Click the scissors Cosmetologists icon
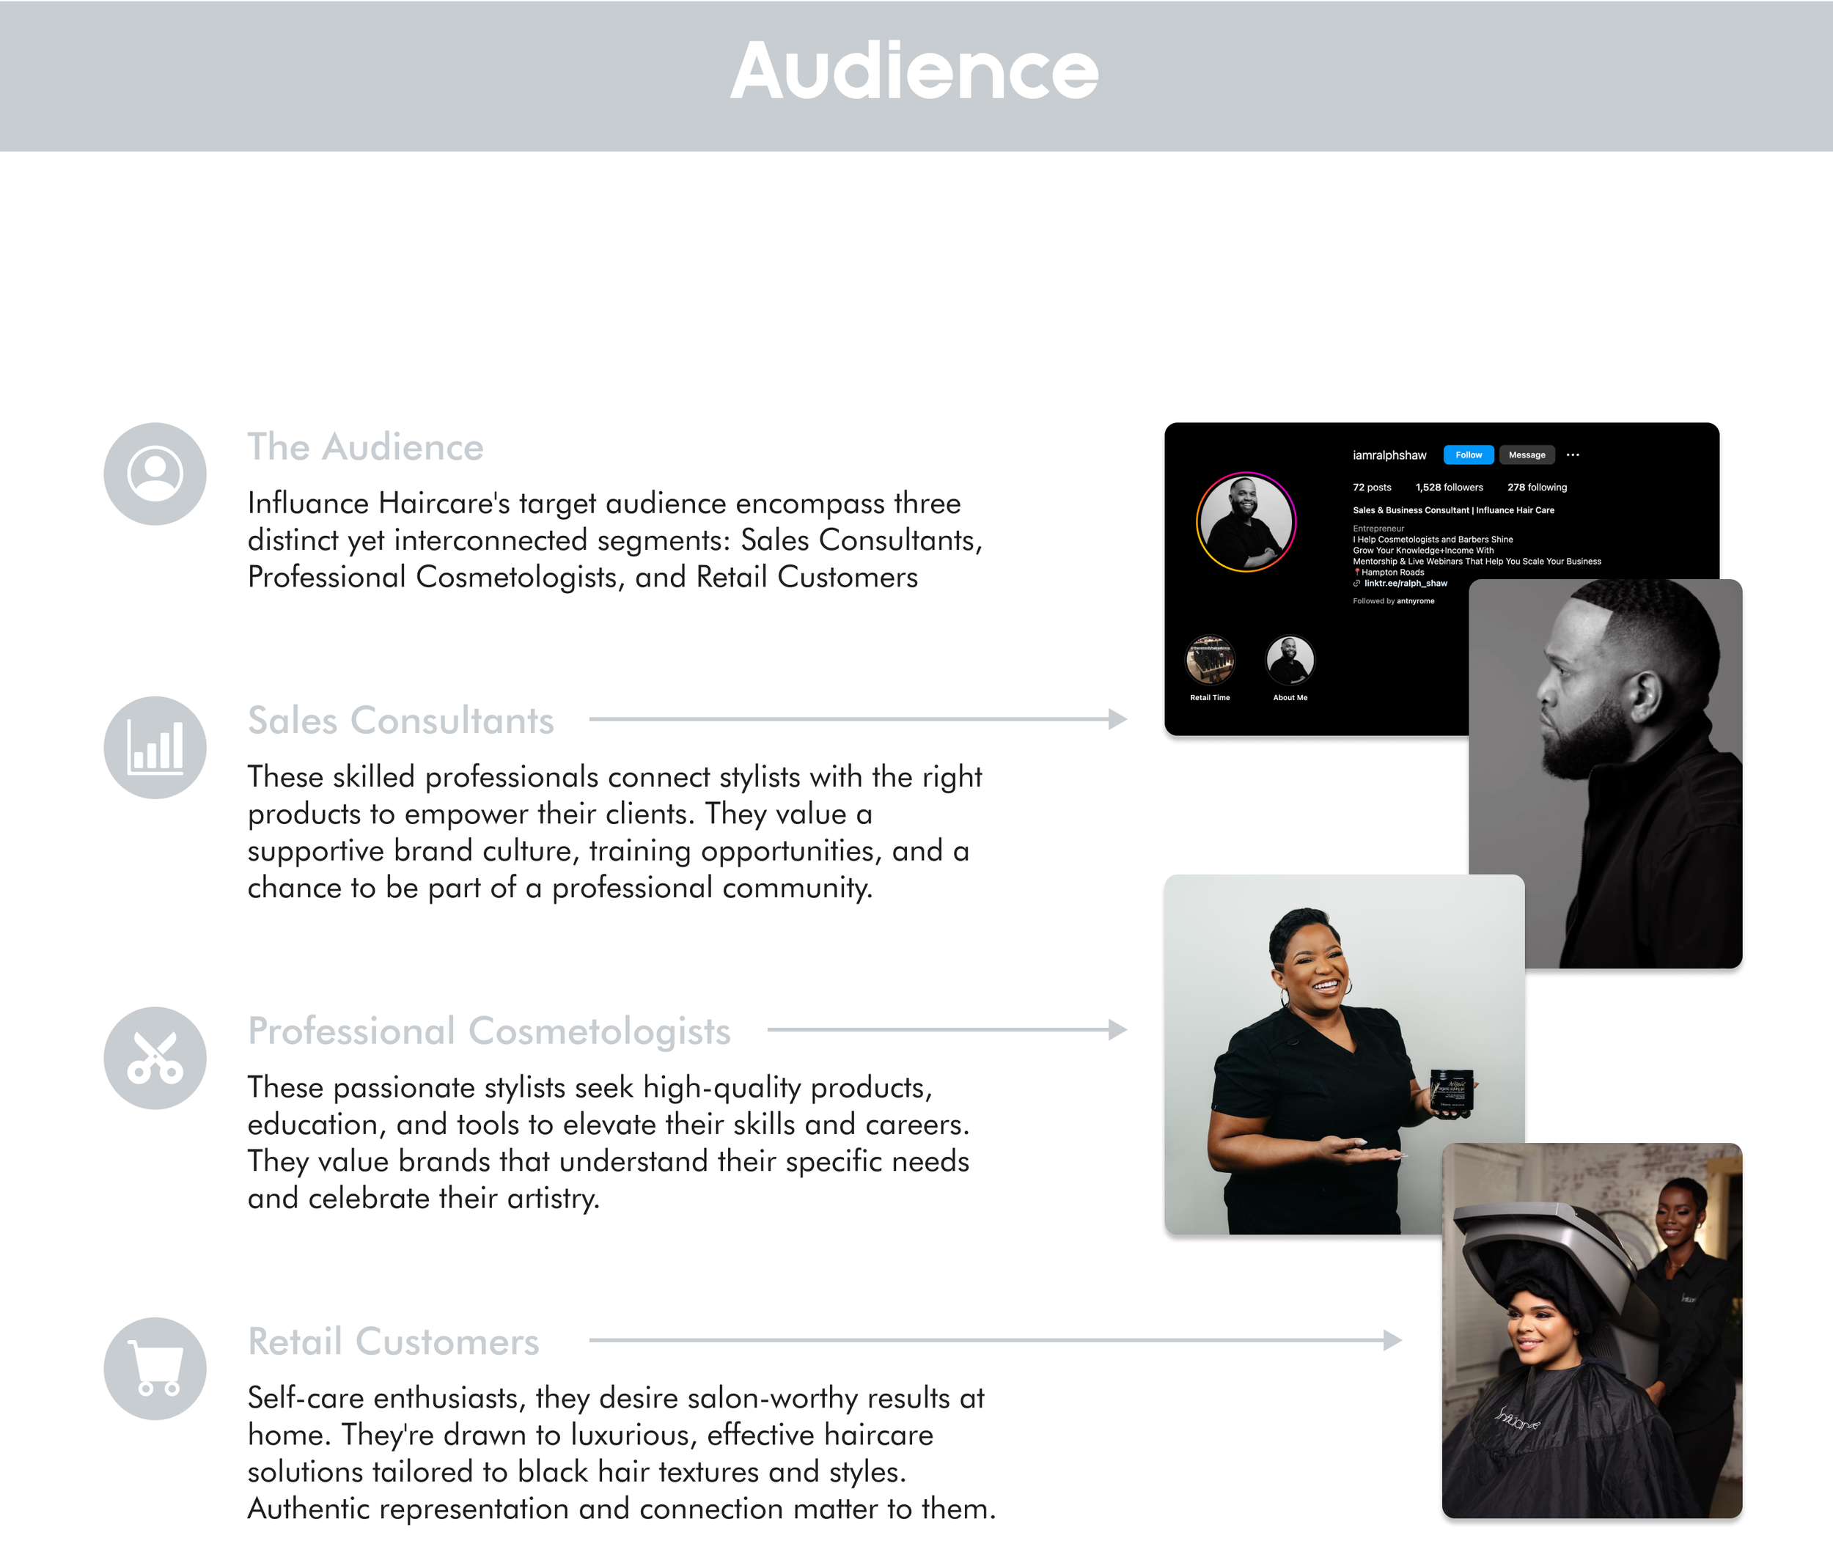The height and width of the screenshot is (1563, 1833). (x=155, y=1058)
